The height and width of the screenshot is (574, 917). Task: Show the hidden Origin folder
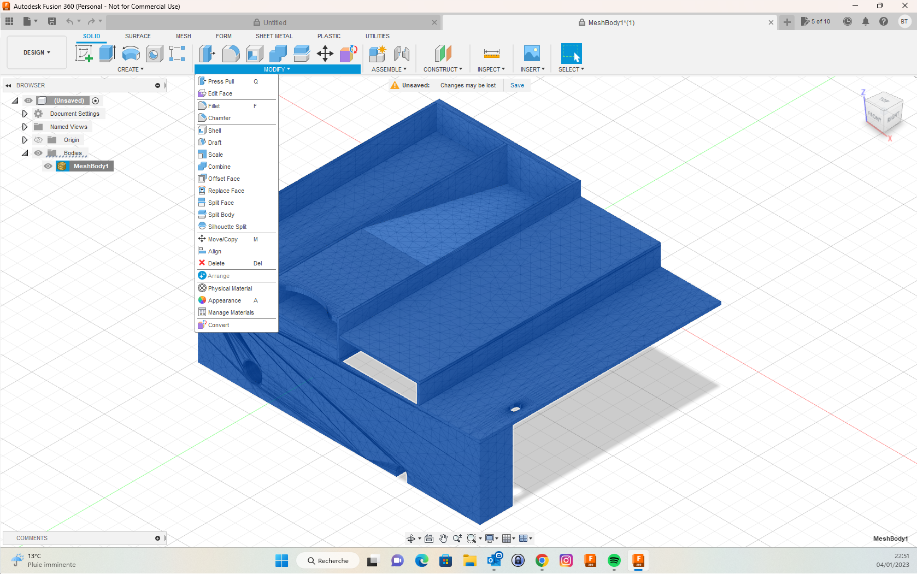(x=38, y=140)
